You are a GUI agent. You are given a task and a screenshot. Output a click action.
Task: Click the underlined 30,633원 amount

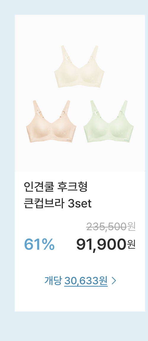(x=86, y=281)
